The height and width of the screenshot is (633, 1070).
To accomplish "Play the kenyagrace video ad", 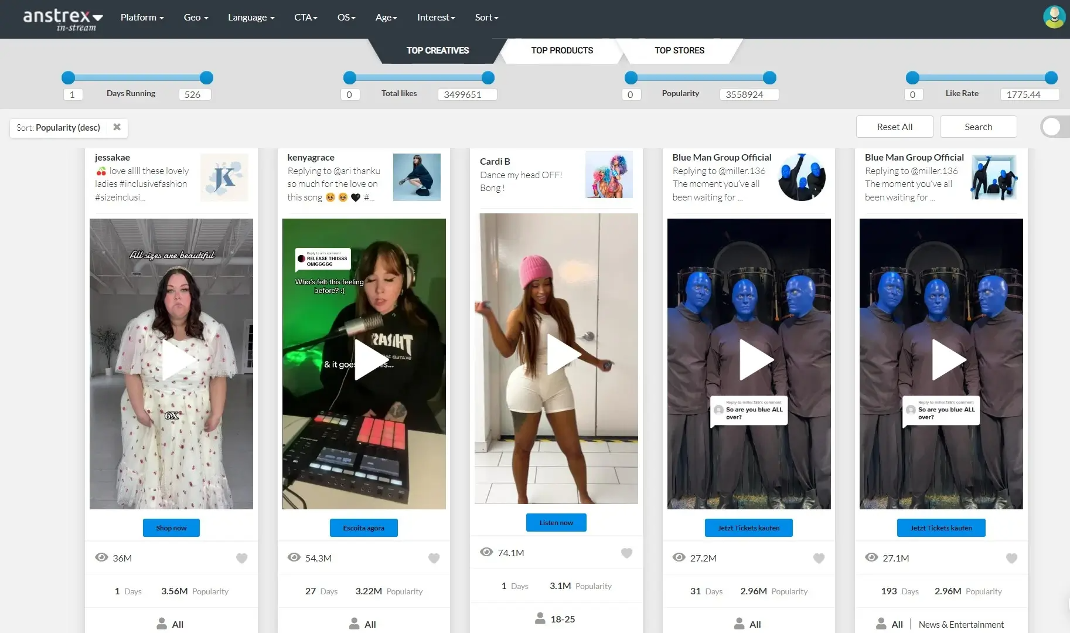I will 371,360.
